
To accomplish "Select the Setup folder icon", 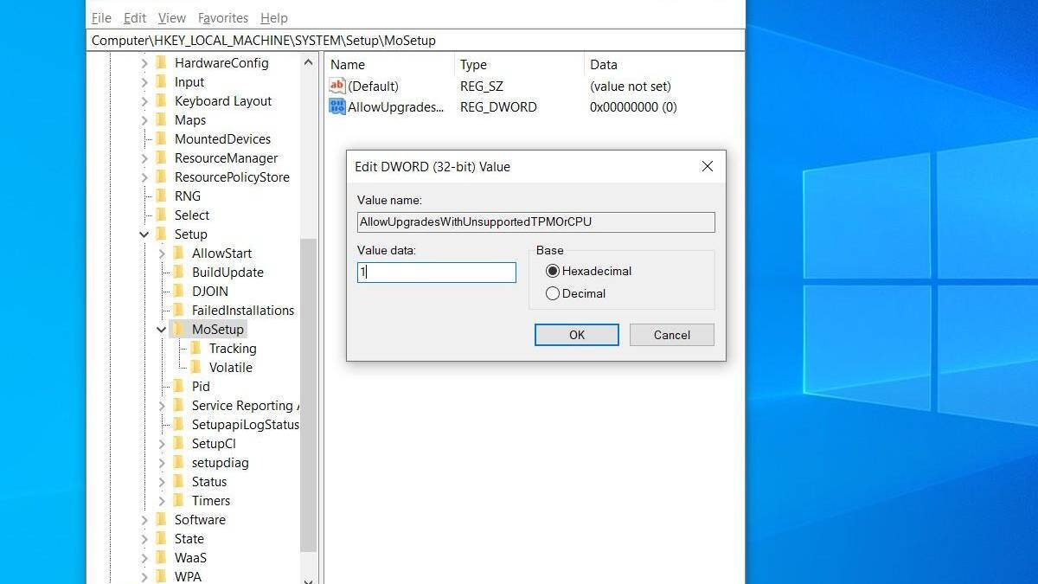I will point(162,234).
